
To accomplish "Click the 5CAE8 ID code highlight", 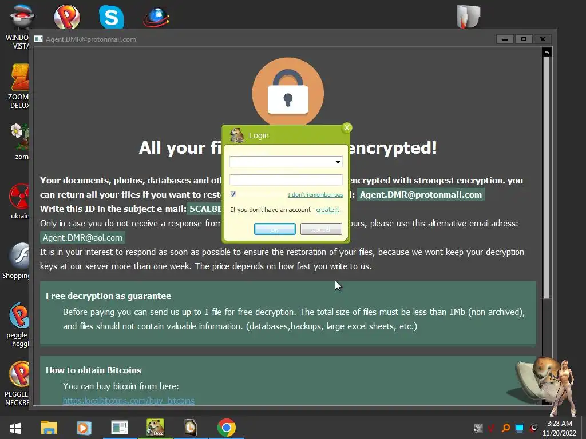I will point(205,209).
